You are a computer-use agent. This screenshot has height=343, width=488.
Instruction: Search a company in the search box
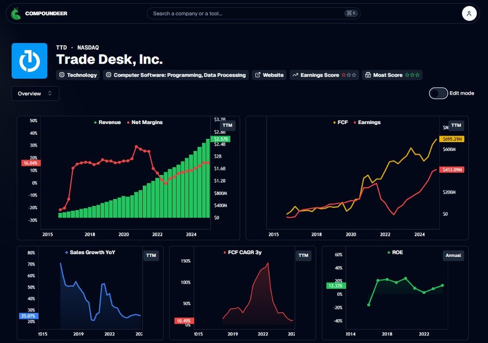point(248,13)
